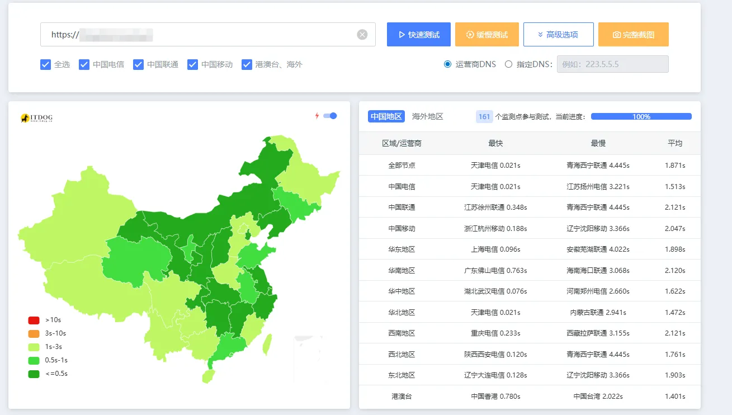Image resolution: width=732 pixels, height=415 pixels.
Task: Switch to the 海外地区 tab
Action: coord(427,116)
